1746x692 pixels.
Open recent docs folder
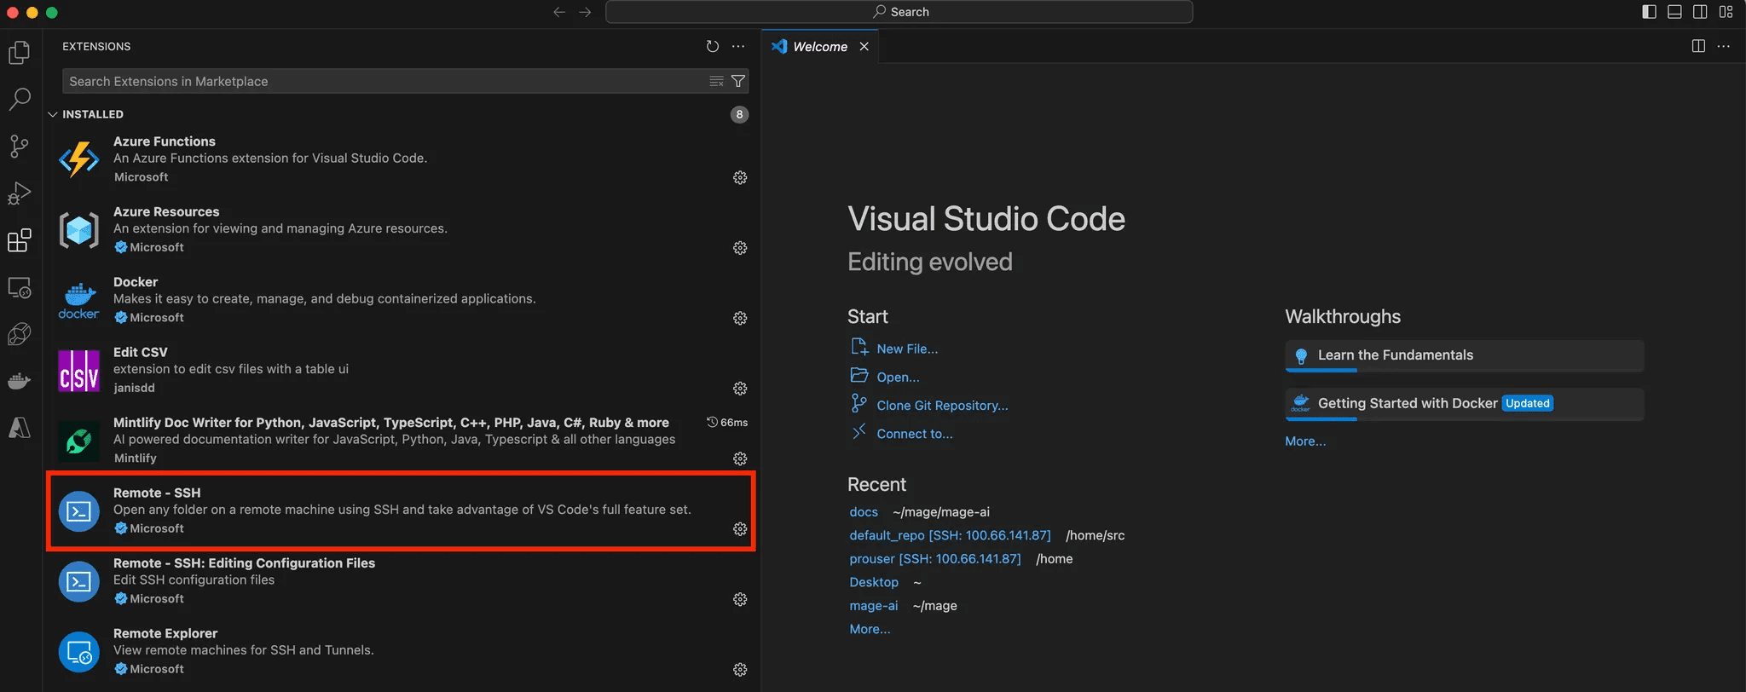[x=864, y=512]
